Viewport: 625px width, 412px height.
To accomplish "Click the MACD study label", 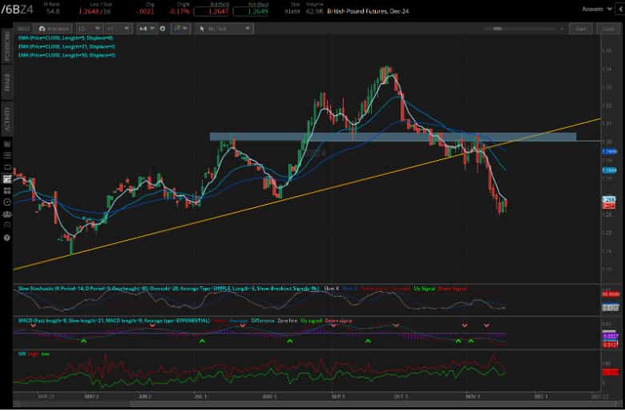I will [113, 321].
